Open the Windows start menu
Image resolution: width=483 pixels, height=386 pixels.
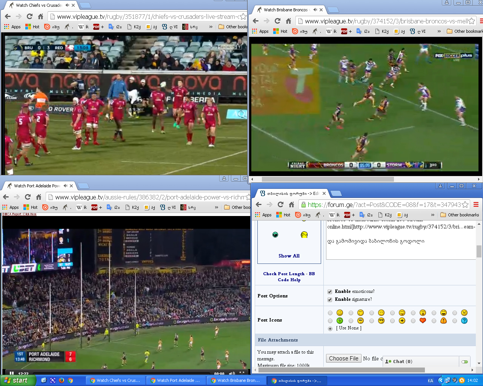coord(18,380)
